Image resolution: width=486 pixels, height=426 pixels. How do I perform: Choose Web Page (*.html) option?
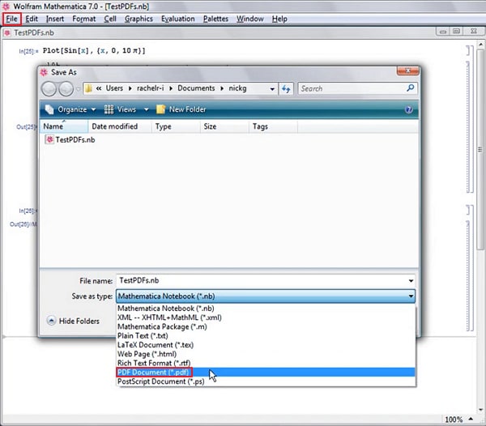click(266, 354)
